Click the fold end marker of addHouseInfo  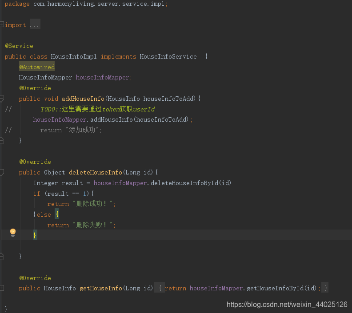(x=2, y=141)
